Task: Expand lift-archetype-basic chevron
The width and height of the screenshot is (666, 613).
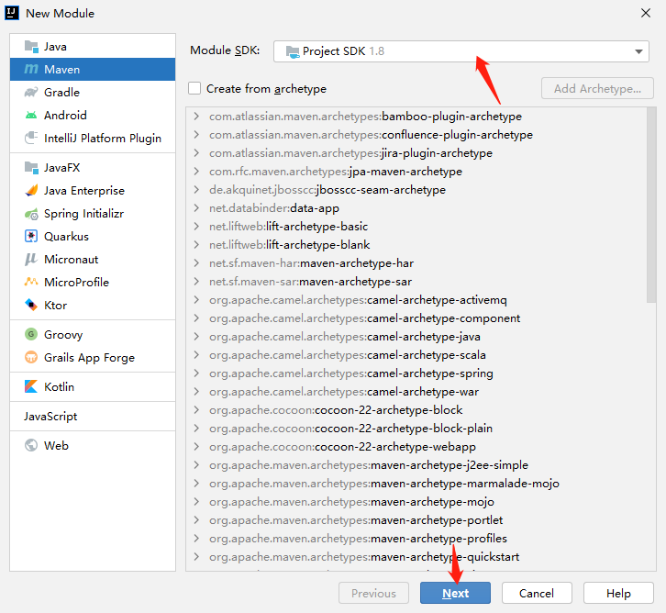Action: 196,227
